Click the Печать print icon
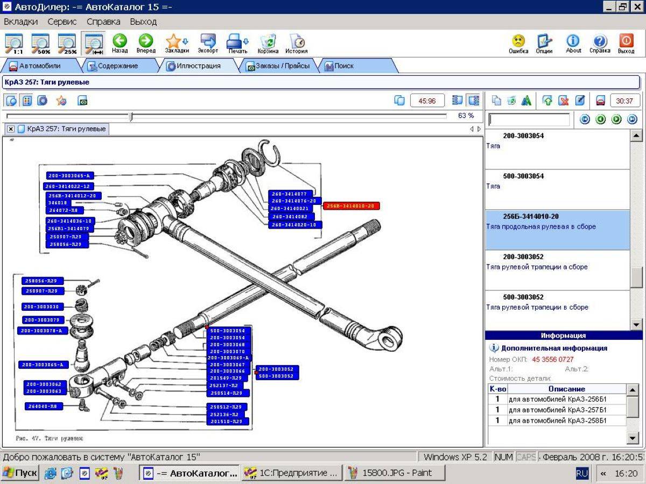This screenshot has width=646, height=484. [234, 41]
